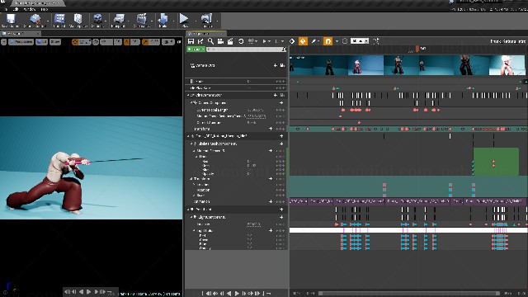
Task: Open Render Movie clapperboard icon
Action: 230,41
